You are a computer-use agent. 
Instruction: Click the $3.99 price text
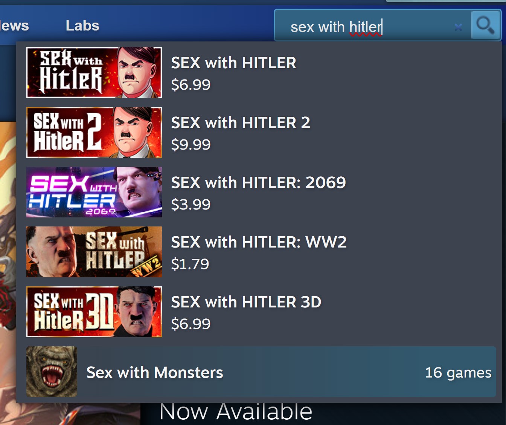(x=191, y=204)
